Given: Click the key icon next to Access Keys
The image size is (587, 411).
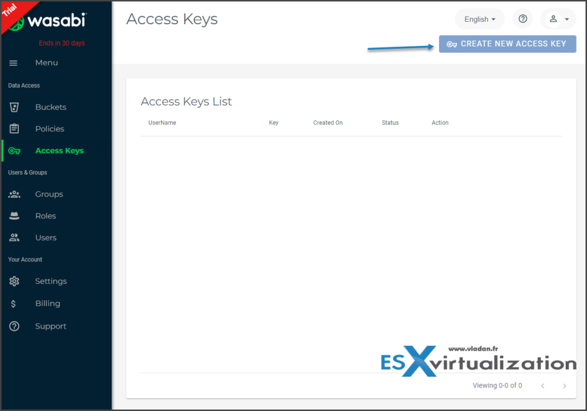Looking at the screenshot, I should tap(14, 150).
